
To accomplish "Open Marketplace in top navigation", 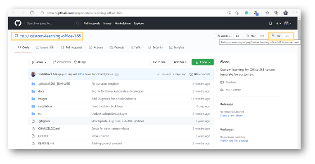I will 122,23.
